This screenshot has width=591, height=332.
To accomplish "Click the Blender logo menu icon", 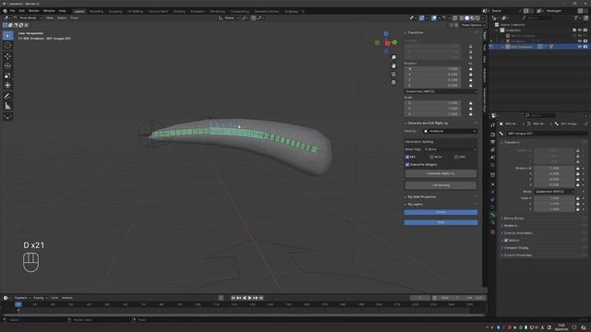I will (x=5, y=11).
